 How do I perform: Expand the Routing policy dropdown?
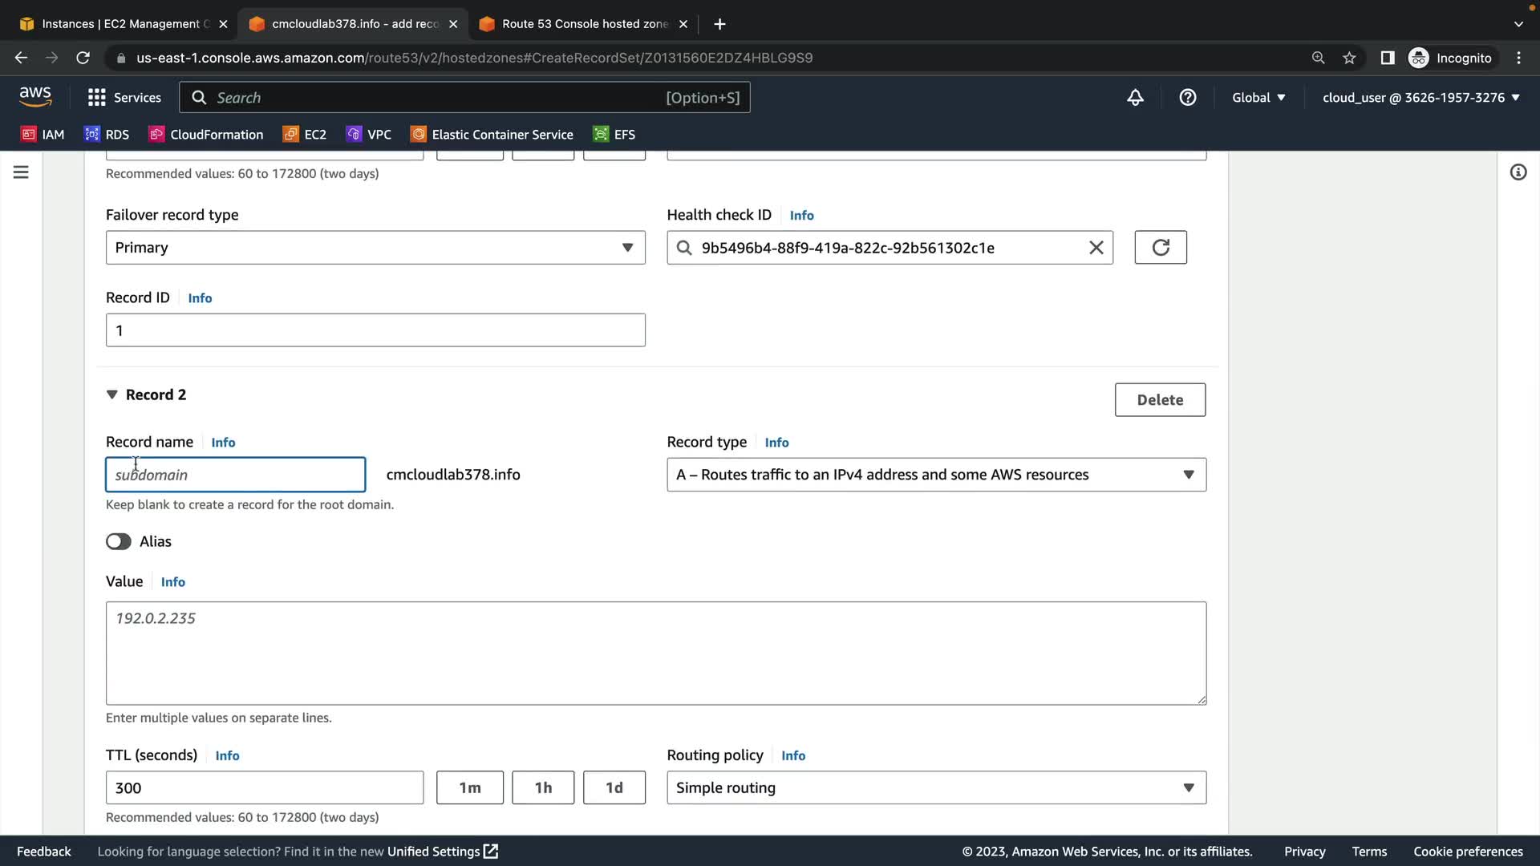936,787
